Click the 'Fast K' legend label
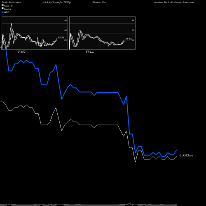 (x=8, y=9)
